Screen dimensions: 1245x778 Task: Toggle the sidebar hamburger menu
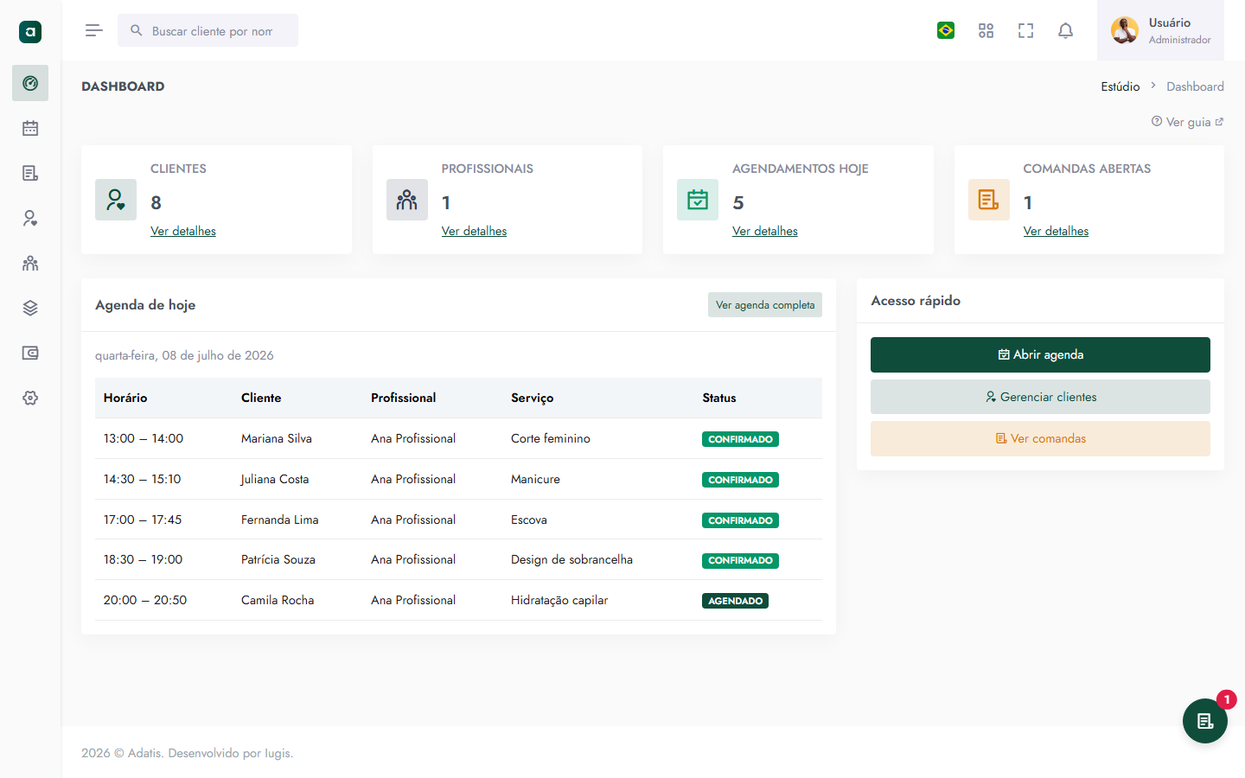click(94, 30)
